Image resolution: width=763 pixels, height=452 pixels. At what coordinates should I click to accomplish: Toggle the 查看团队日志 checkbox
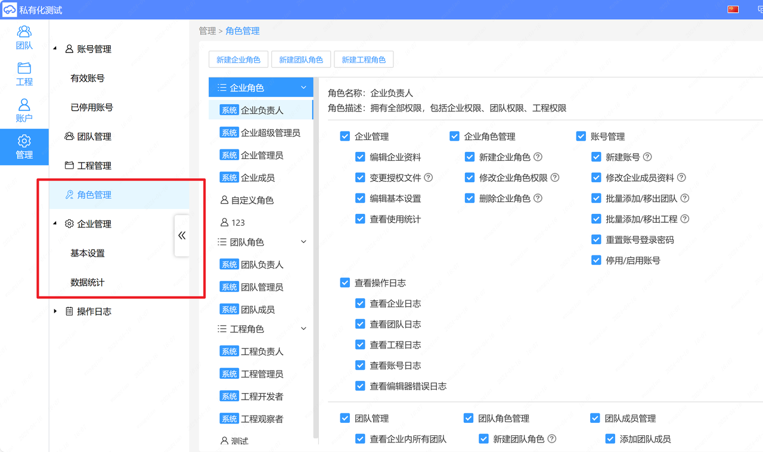coord(360,324)
